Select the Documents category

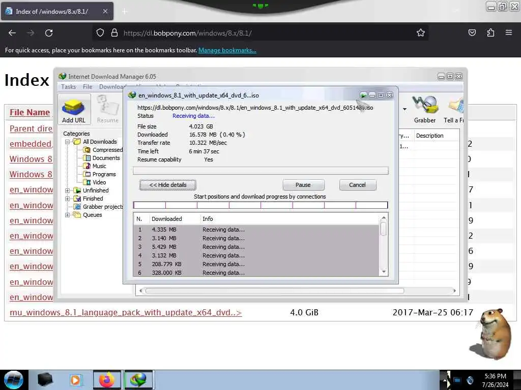tap(102, 158)
